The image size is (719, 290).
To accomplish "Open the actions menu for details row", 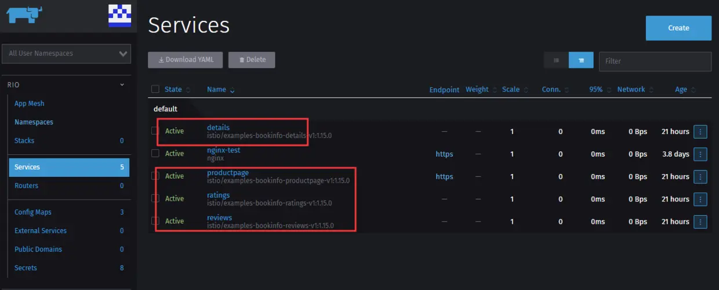I will 700,132.
